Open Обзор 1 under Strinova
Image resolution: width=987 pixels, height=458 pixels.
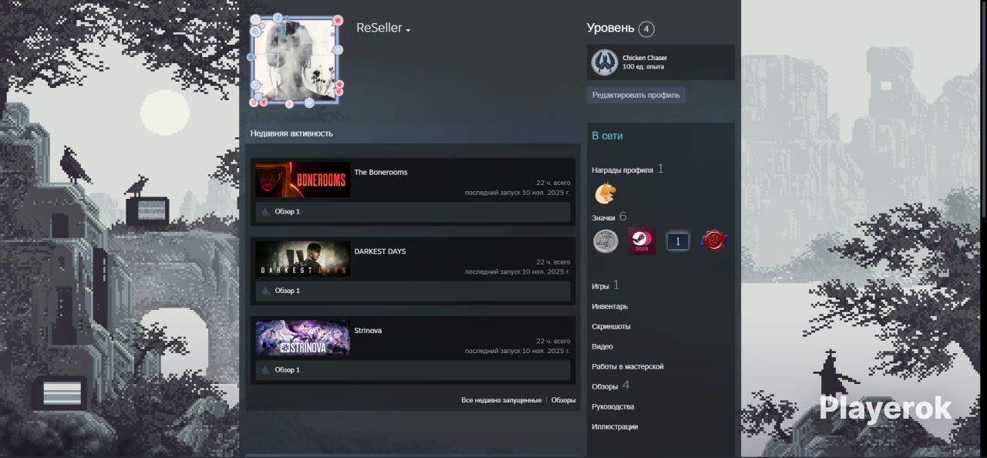point(288,370)
